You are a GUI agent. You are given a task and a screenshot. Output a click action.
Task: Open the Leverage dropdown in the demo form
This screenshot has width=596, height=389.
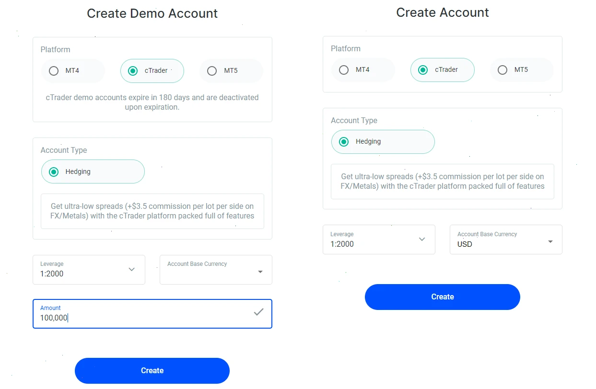tap(89, 270)
